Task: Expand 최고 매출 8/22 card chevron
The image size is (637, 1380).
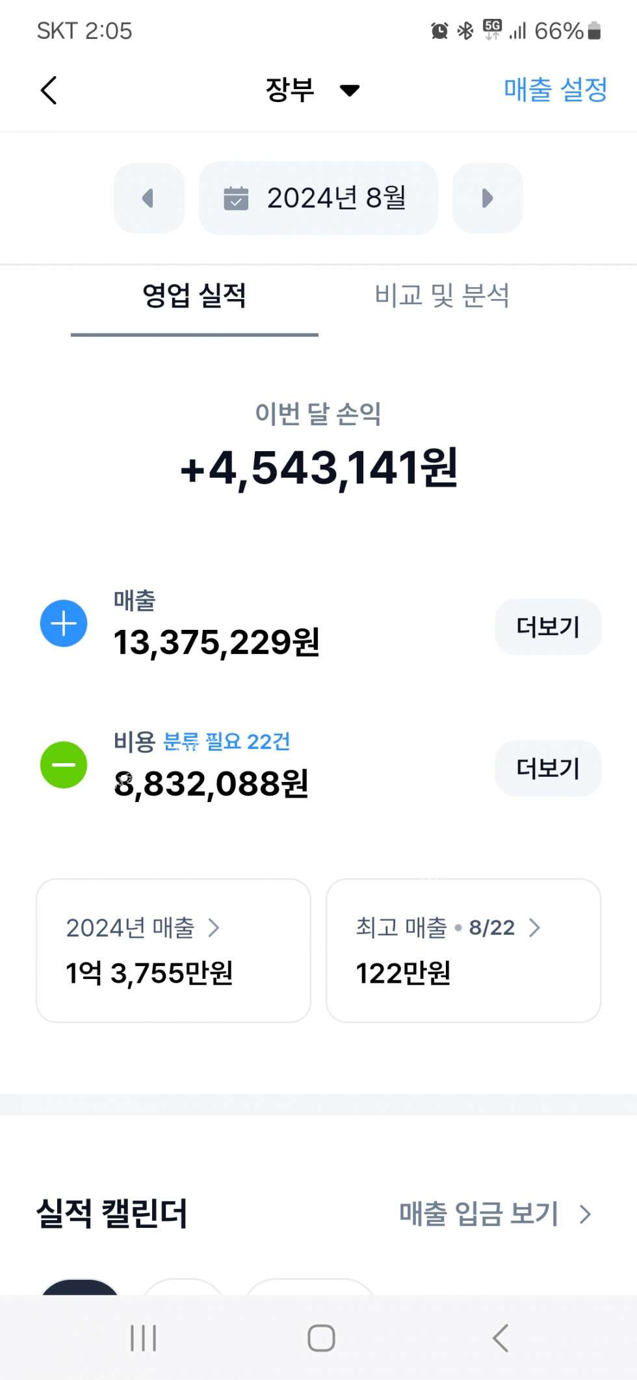Action: pyautogui.click(x=534, y=928)
